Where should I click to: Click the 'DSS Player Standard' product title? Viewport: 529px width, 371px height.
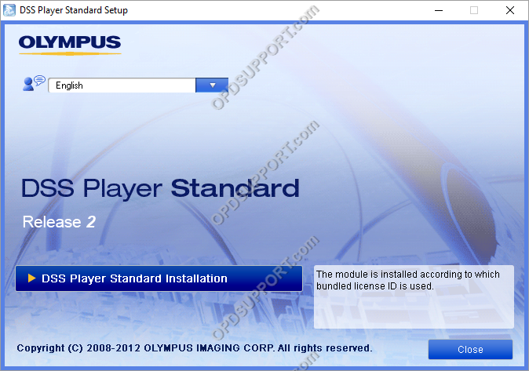point(160,188)
